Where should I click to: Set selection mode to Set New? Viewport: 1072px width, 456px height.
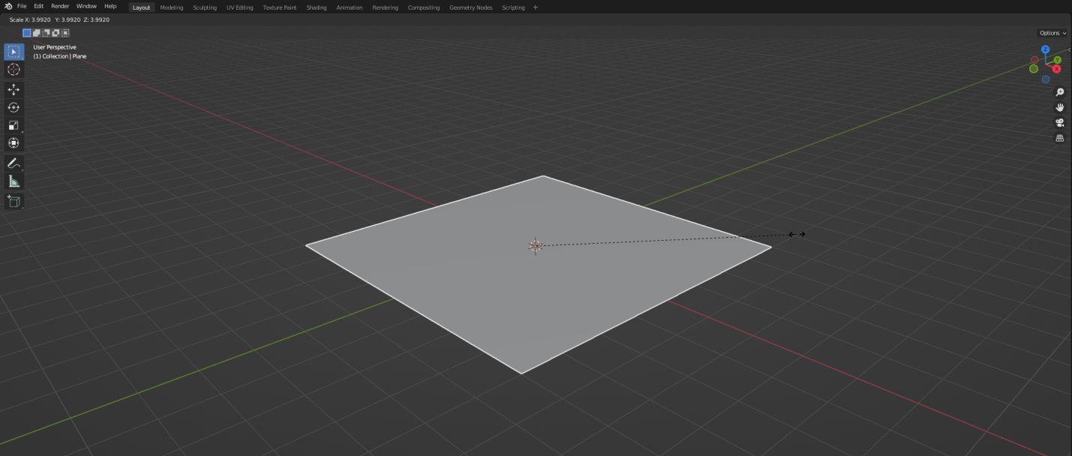(x=26, y=33)
